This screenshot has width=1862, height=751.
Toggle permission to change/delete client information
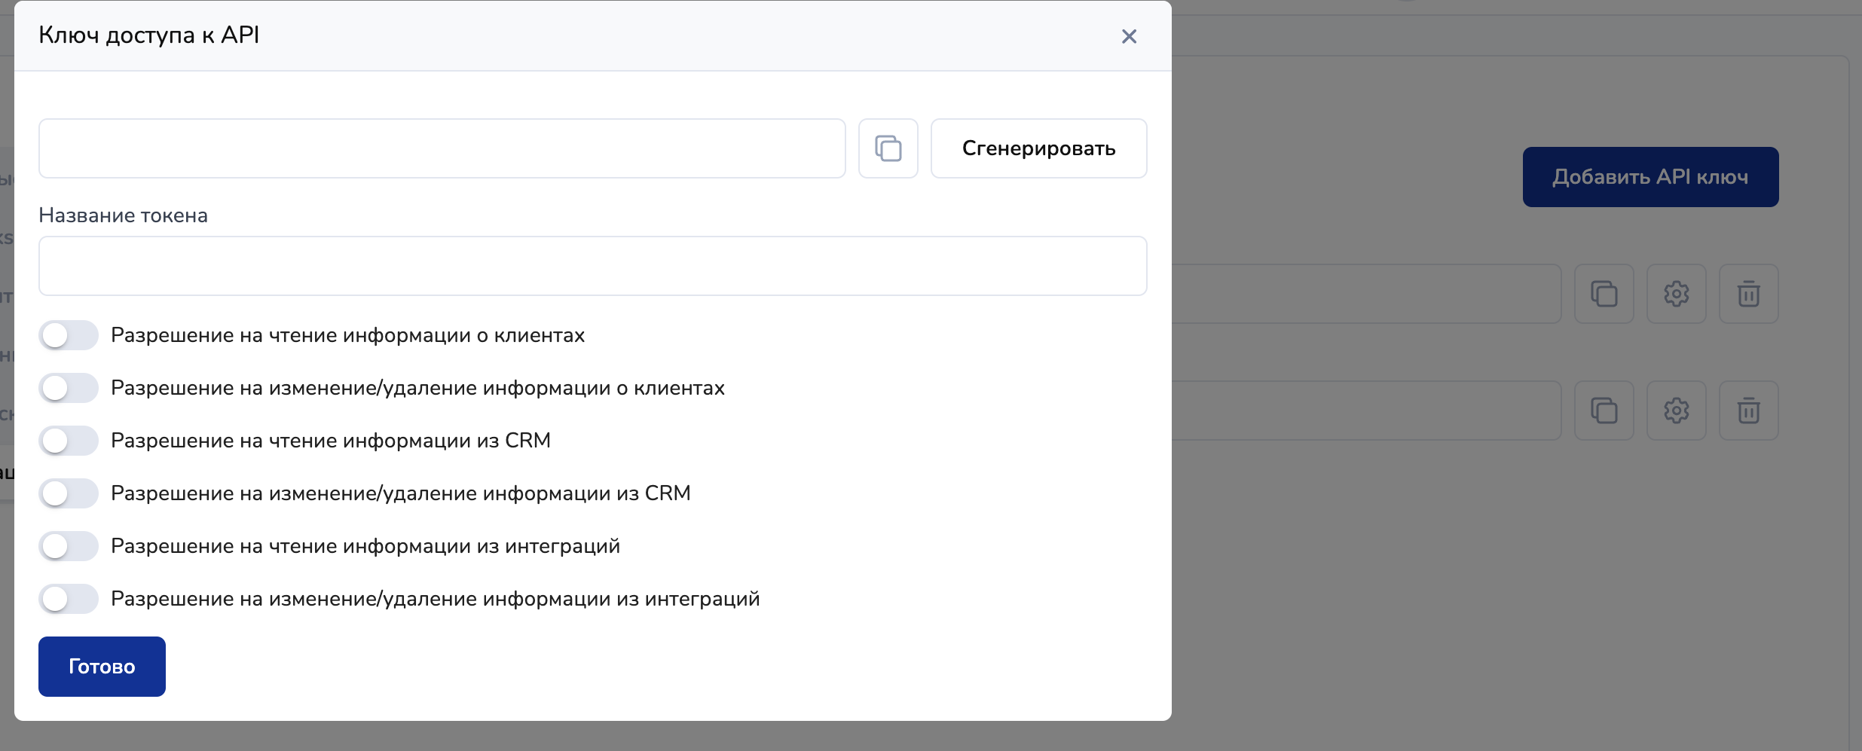pyautogui.click(x=69, y=388)
